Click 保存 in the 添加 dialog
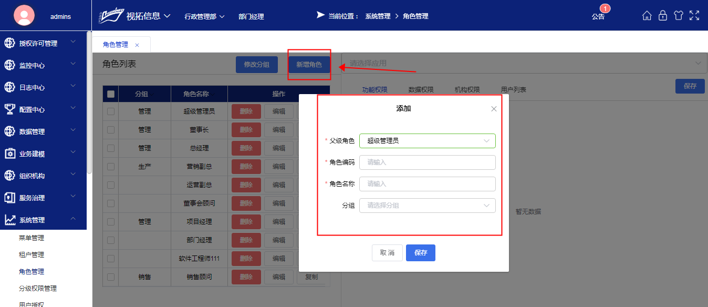This screenshot has height=307, width=708. [x=421, y=253]
